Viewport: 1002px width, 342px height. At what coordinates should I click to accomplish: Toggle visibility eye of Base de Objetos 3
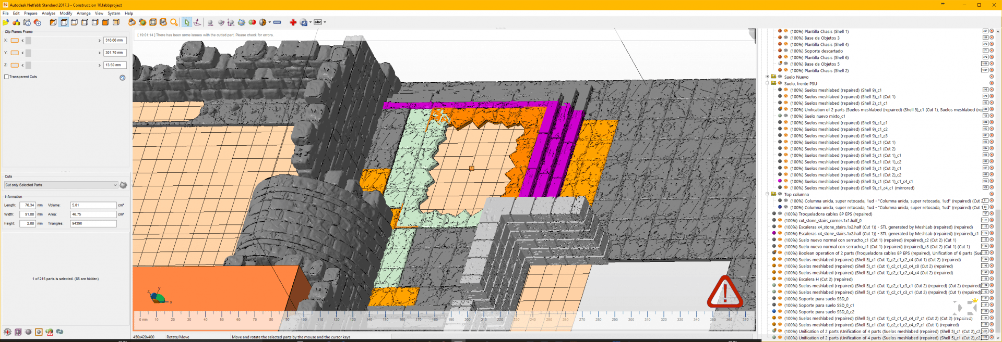click(x=785, y=38)
